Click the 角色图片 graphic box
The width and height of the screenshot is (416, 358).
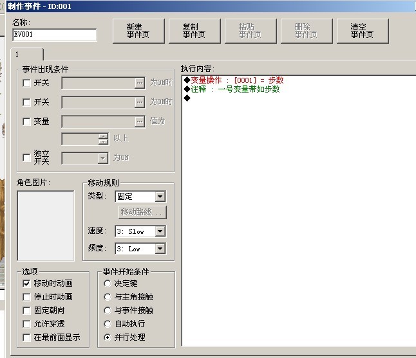(x=46, y=226)
